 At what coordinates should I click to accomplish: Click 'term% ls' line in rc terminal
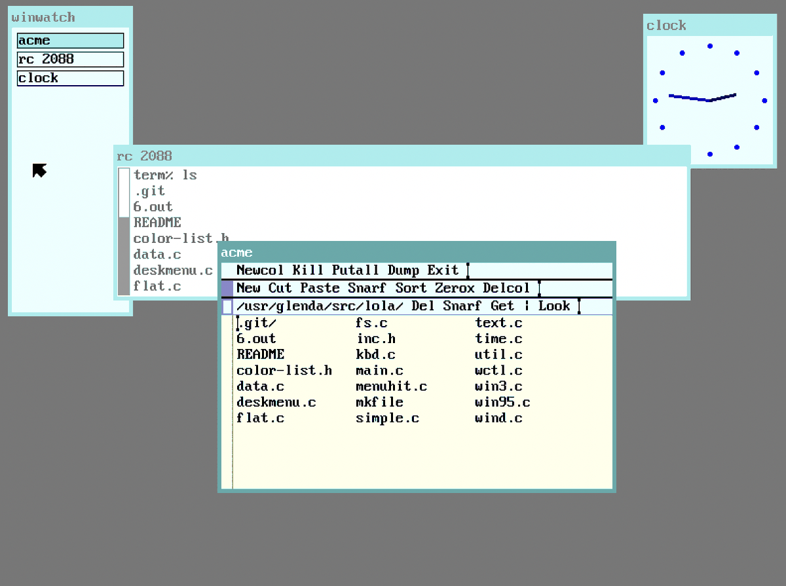[x=165, y=175]
